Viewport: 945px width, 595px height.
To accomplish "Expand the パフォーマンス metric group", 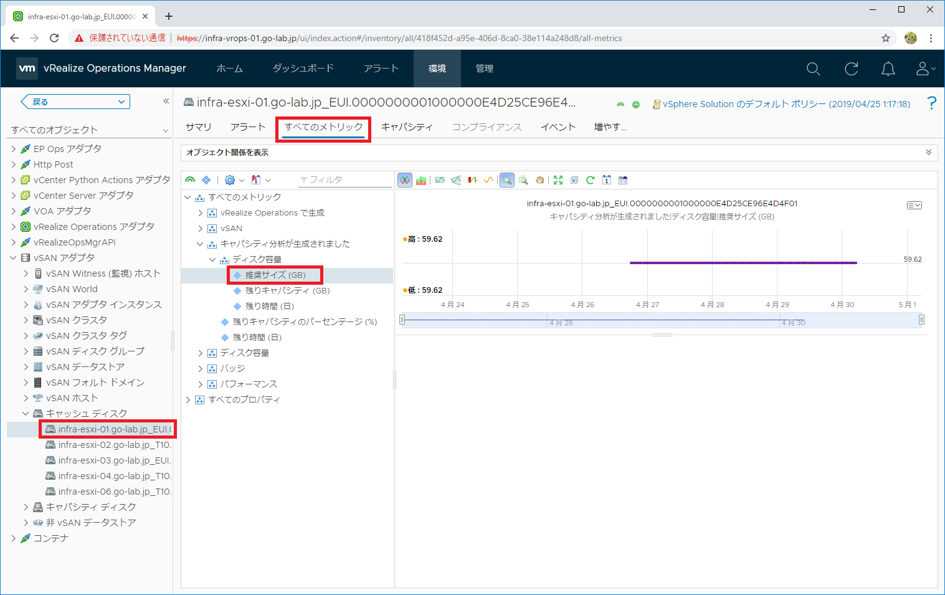I will [x=200, y=384].
